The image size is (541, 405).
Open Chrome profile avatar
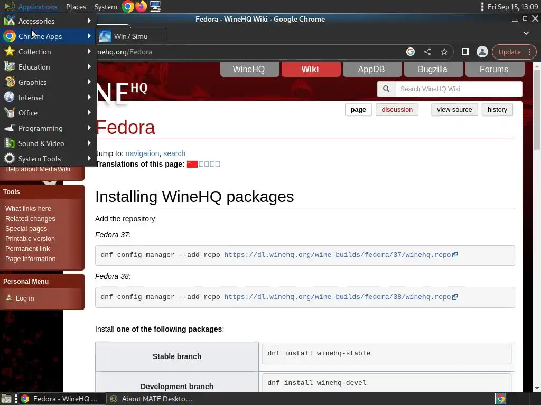482,52
